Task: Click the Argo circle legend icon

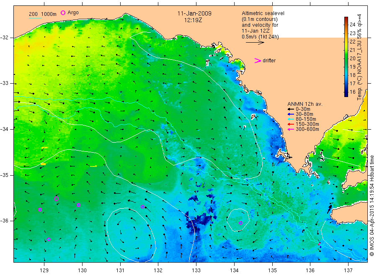Action: 63,13
